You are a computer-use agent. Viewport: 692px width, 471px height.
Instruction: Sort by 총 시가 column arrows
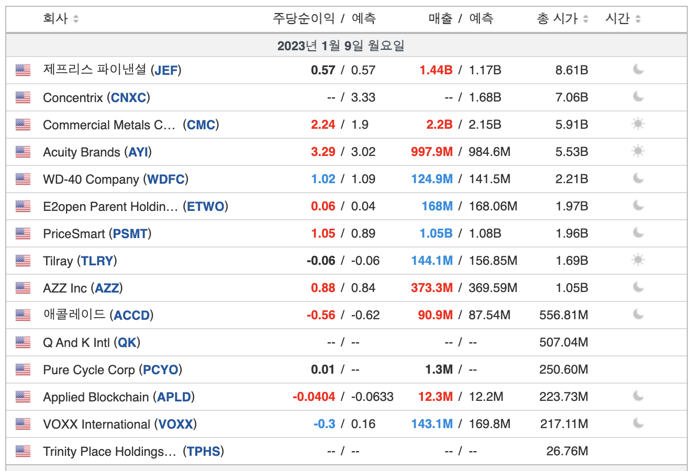click(586, 19)
